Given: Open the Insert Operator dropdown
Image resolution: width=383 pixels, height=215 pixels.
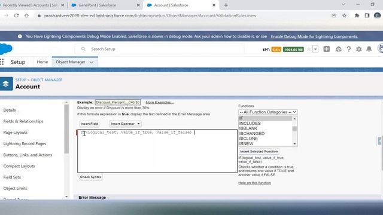Looking at the screenshot, I should pyautogui.click(x=125, y=124).
